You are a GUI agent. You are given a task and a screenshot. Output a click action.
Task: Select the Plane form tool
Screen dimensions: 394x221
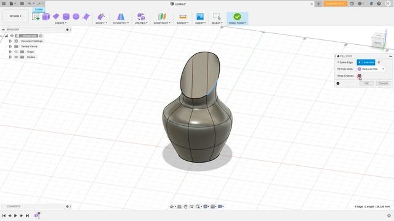click(56, 17)
